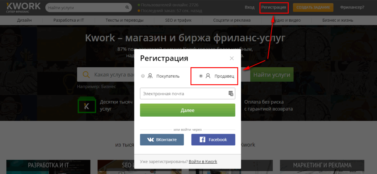Open the МАРКЕТИНГ И РЕКЛАМА category thumbnail

[x=322, y=167]
